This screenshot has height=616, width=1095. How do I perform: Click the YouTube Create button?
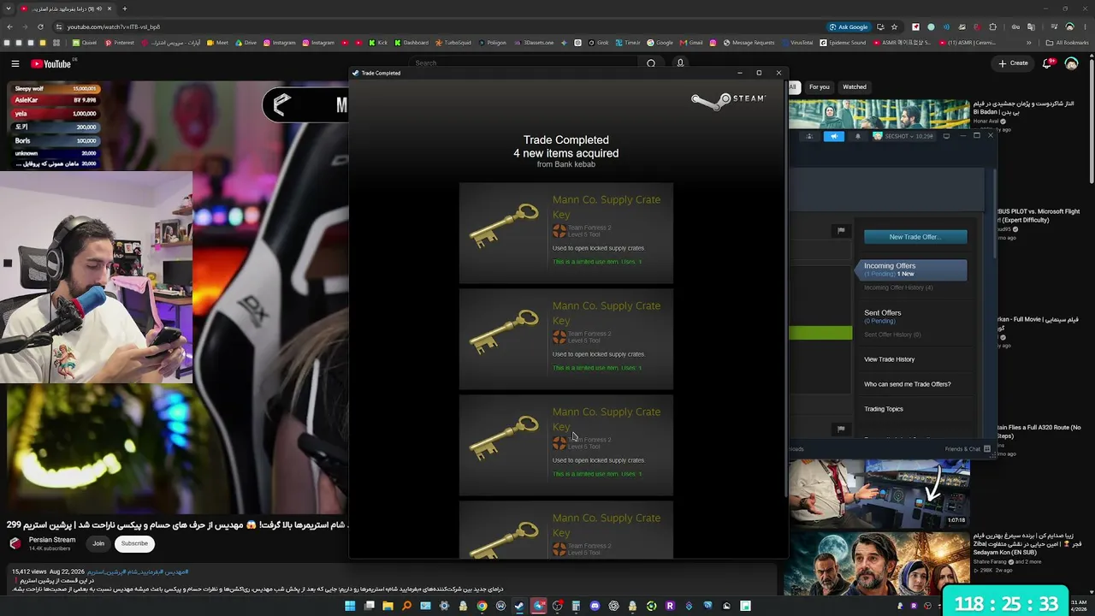[x=1013, y=63]
